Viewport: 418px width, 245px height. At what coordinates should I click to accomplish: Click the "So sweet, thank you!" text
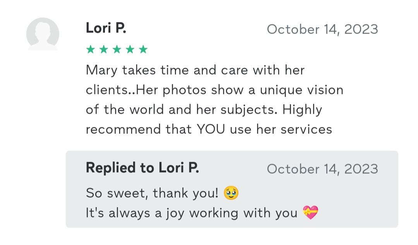tap(152, 193)
